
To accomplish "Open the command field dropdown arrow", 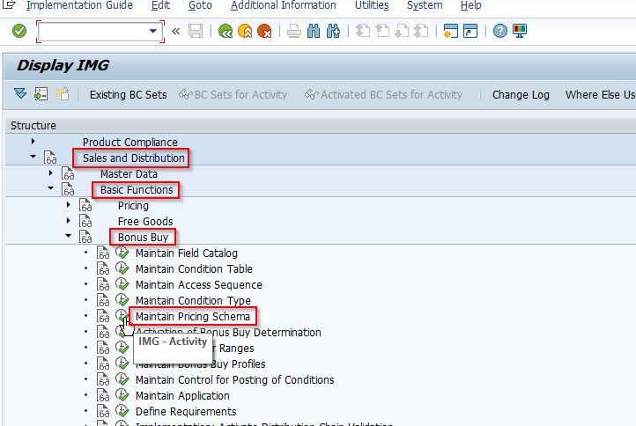I will (153, 31).
